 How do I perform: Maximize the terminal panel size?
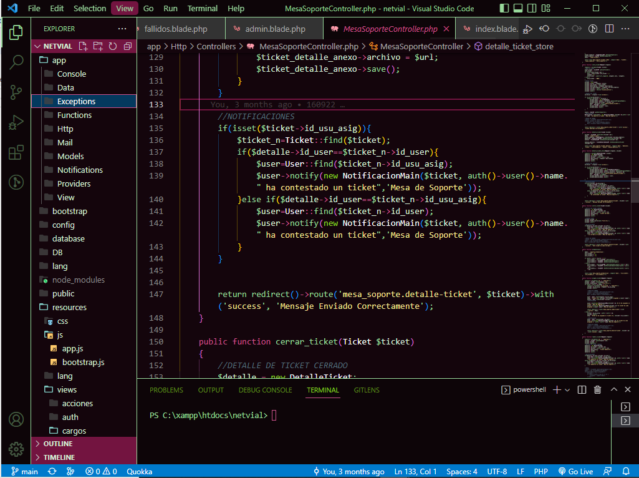[613, 390]
